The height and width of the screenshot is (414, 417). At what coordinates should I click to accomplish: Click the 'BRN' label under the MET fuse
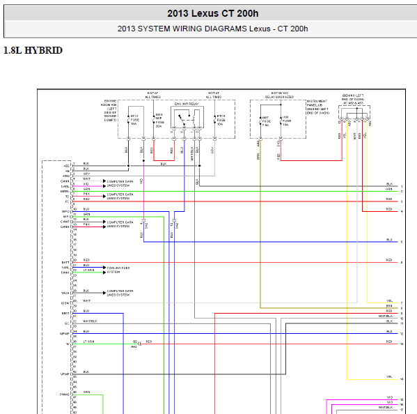[x=258, y=156]
